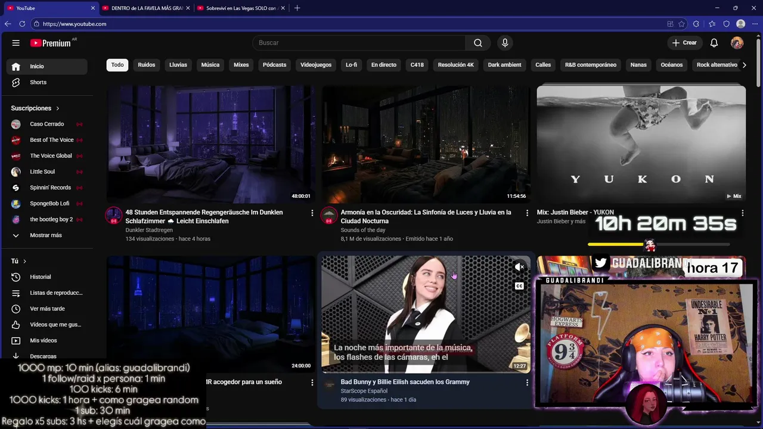Image resolution: width=763 pixels, height=429 pixels.
Task: Select the Lo-fi filter chip
Action: tap(352, 65)
